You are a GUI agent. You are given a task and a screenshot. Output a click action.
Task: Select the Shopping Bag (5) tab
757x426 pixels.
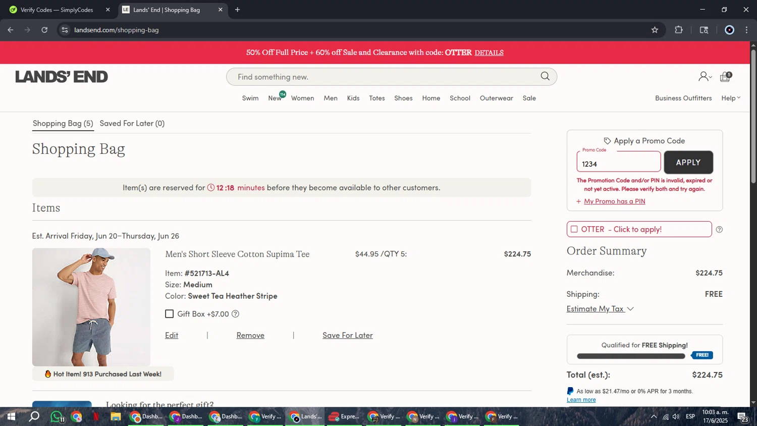(63, 123)
